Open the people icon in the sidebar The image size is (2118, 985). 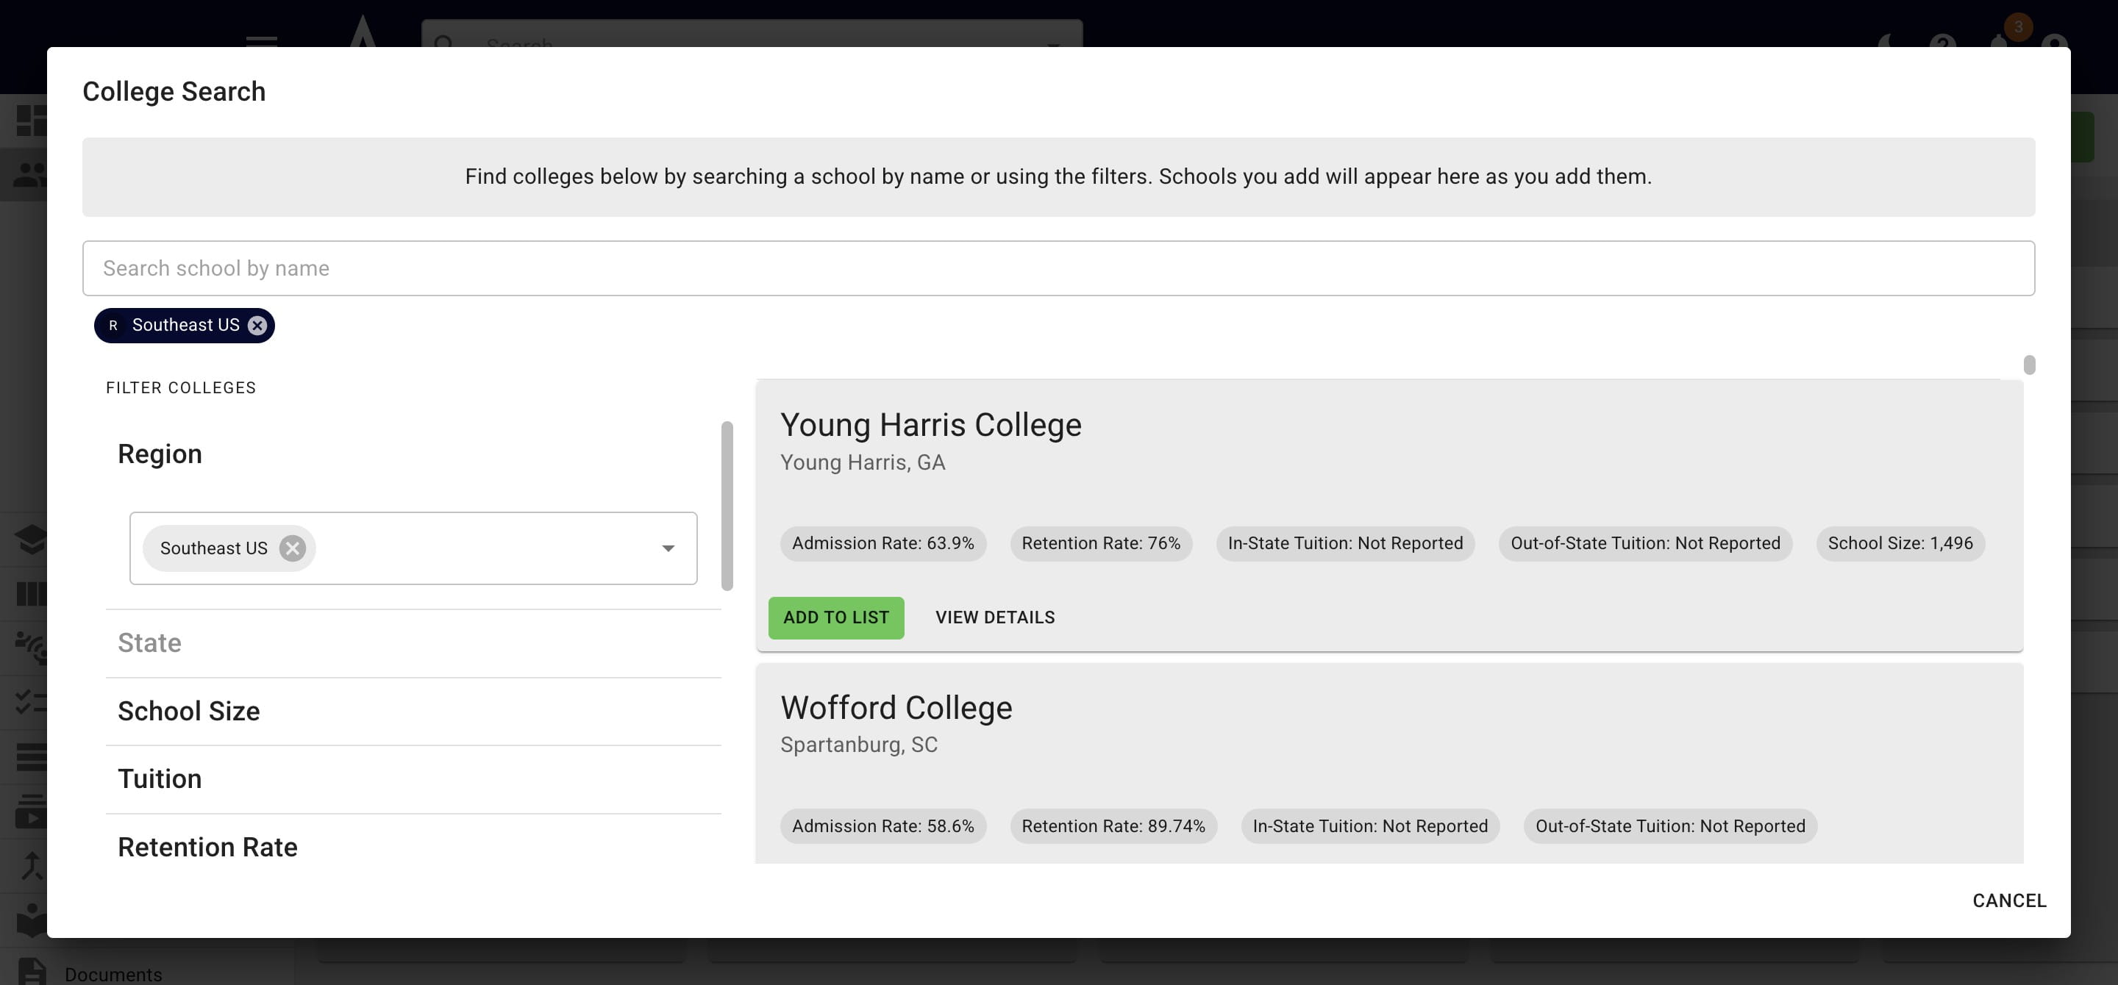point(30,174)
